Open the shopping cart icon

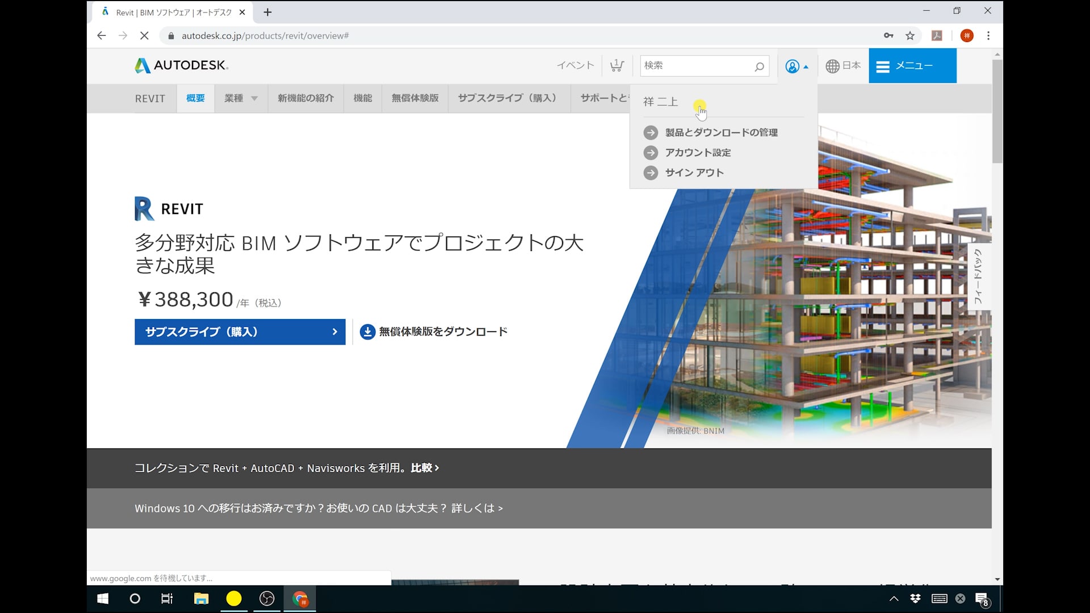pyautogui.click(x=617, y=66)
